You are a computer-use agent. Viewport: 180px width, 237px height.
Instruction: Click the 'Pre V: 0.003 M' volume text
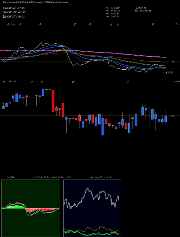pyautogui.click(x=143, y=10)
